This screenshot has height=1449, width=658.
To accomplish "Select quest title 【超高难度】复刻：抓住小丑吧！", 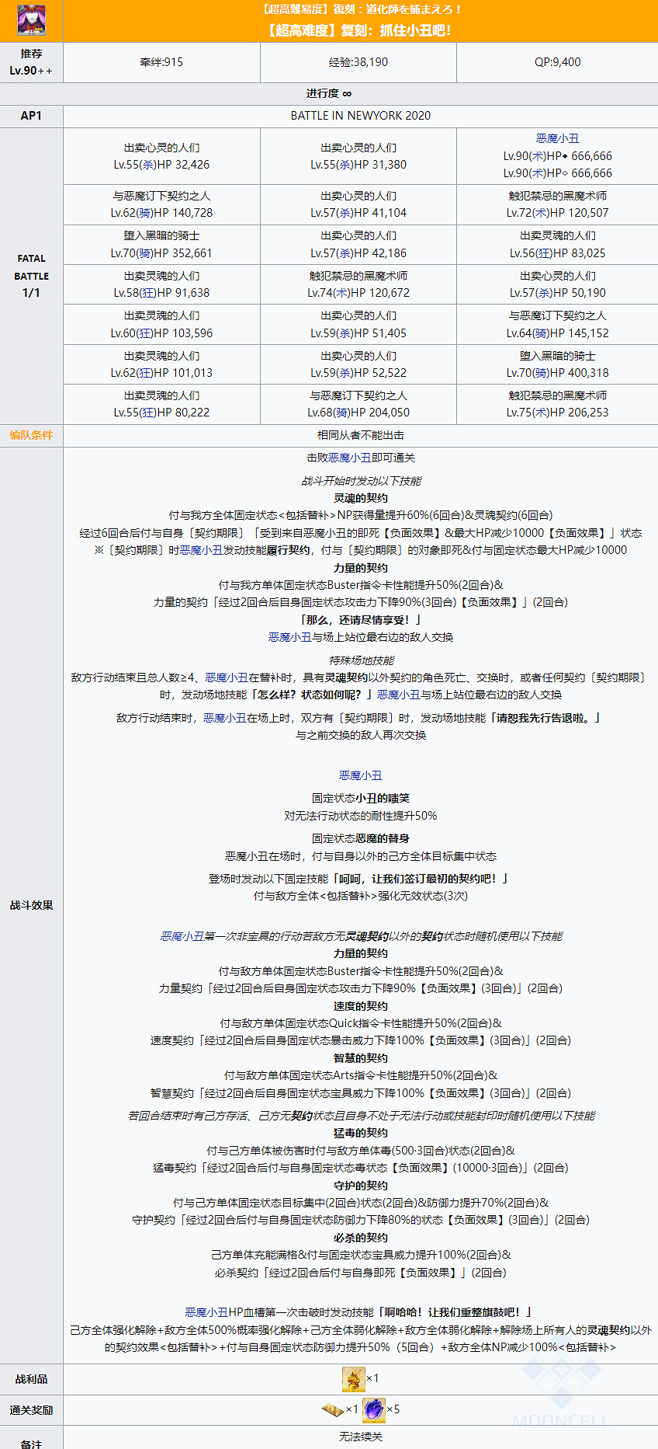I will click(x=358, y=30).
